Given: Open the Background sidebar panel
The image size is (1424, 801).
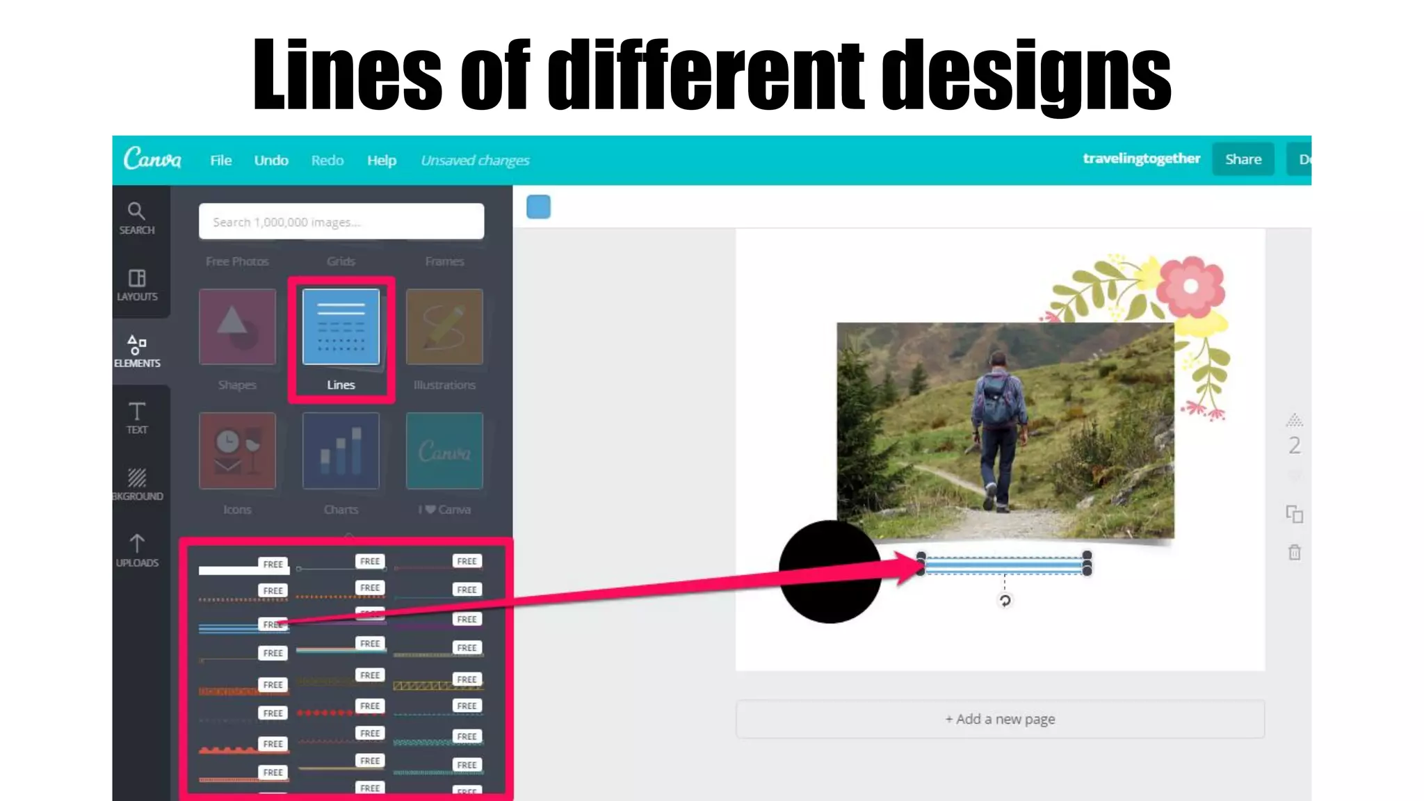Looking at the screenshot, I should pyautogui.click(x=137, y=485).
